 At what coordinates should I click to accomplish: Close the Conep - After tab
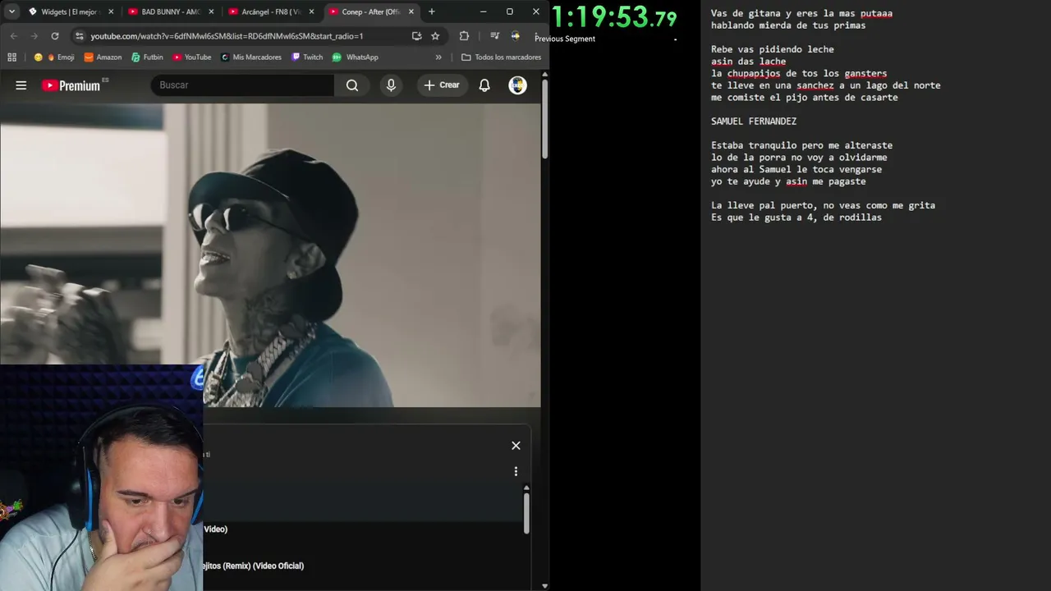[x=411, y=11]
